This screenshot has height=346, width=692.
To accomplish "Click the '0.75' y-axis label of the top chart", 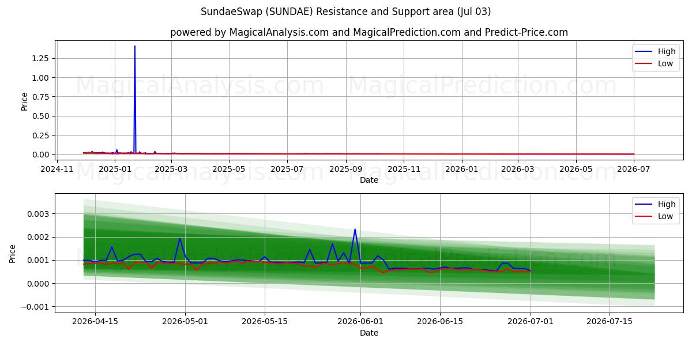I will pos(39,97).
